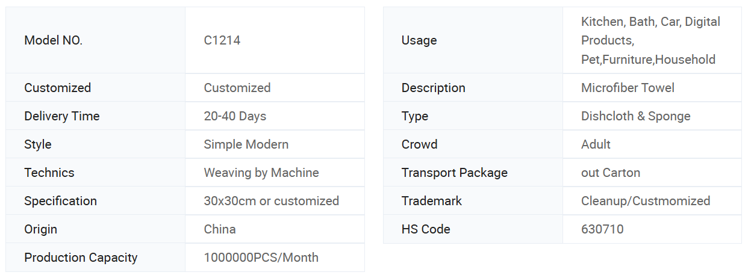
Task: Click the '20-40 Days' value
Action: point(235,116)
